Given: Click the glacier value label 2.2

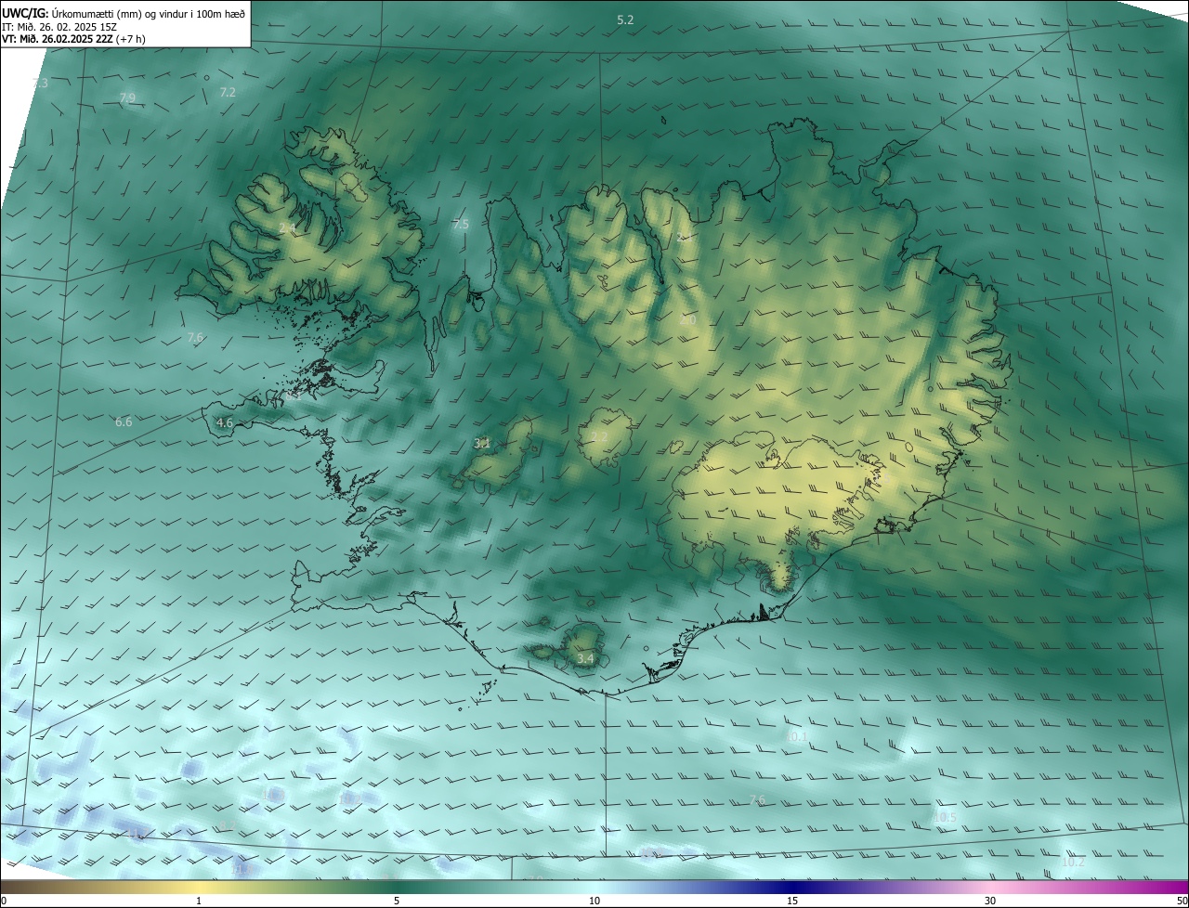Looking at the screenshot, I should tap(599, 436).
